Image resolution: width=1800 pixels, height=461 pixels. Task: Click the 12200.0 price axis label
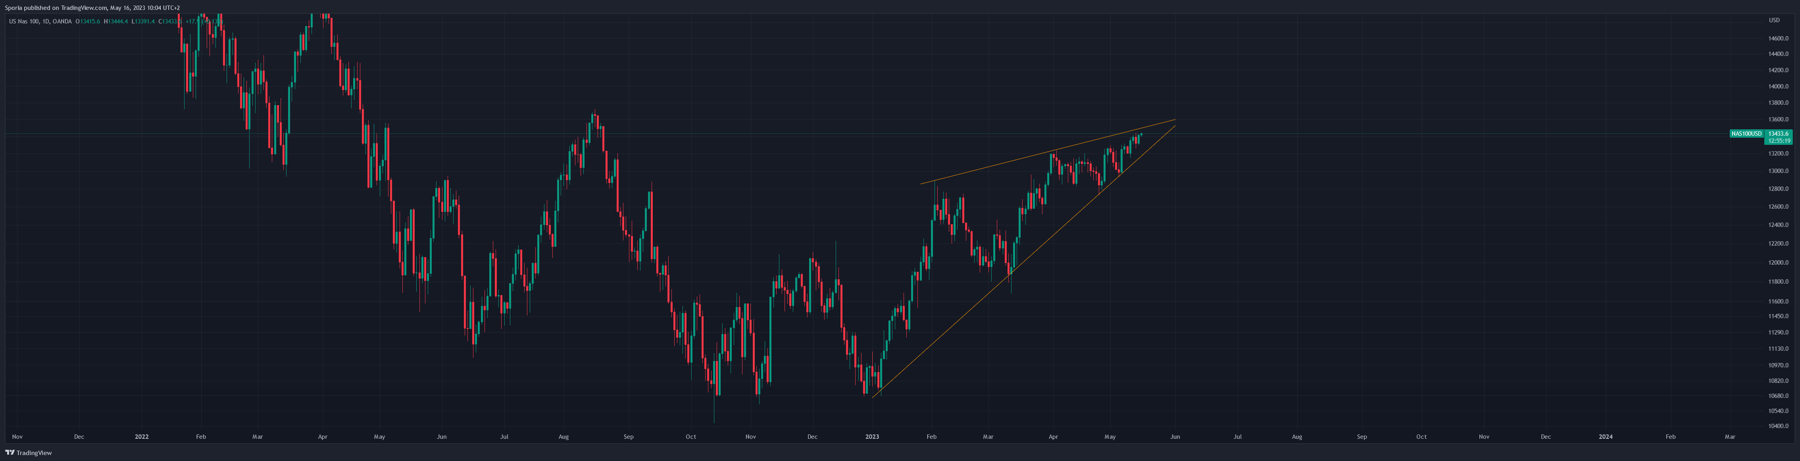pos(1778,244)
